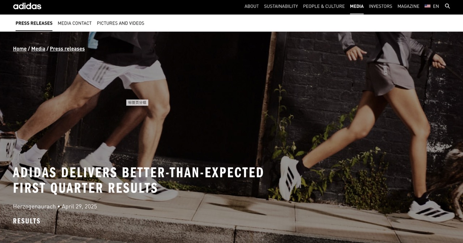Image resolution: width=463 pixels, height=243 pixels.
Task: Open the search magnifier icon
Action: click(447, 6)
